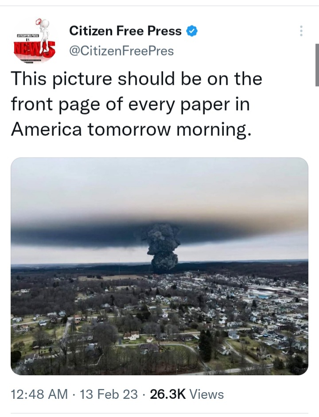Screen dimensions: 319x417
Task: Open the Citizen Free Press display name
Action: point(125,31)
